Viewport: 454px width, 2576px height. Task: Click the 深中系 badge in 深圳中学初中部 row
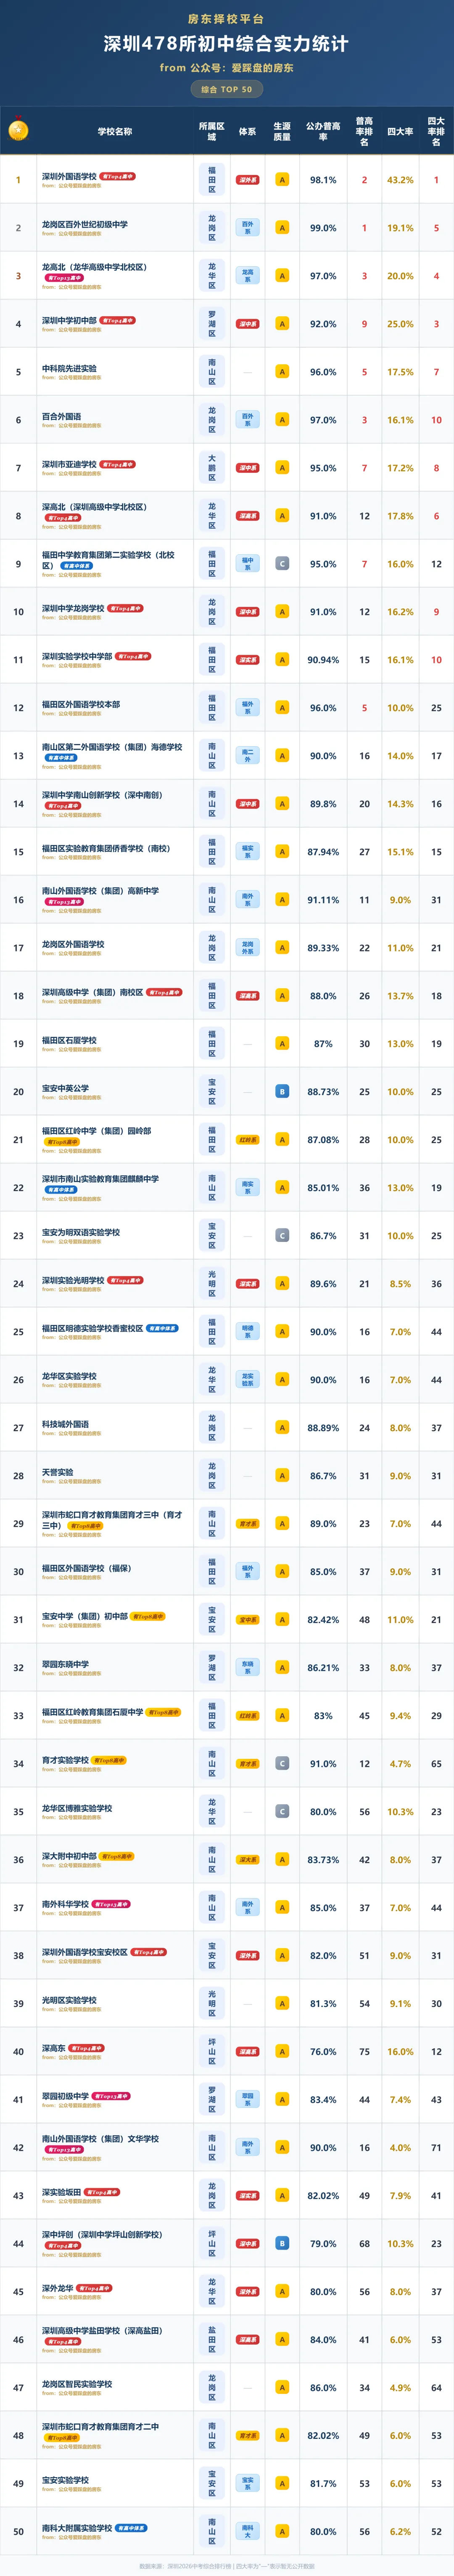click(248, 324)
